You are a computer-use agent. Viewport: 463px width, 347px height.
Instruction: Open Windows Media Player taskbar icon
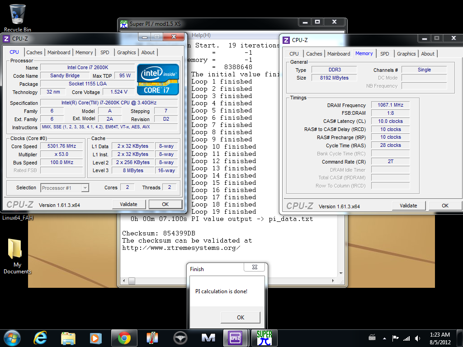pyautogui.click(x=96, y=338)
